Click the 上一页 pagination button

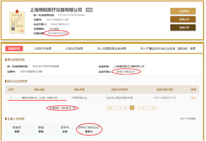122,108
